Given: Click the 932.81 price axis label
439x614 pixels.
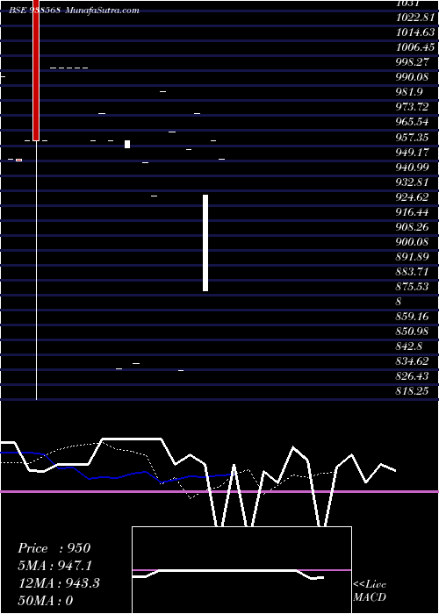Looking at the screenshot, I should click(413, 182).
